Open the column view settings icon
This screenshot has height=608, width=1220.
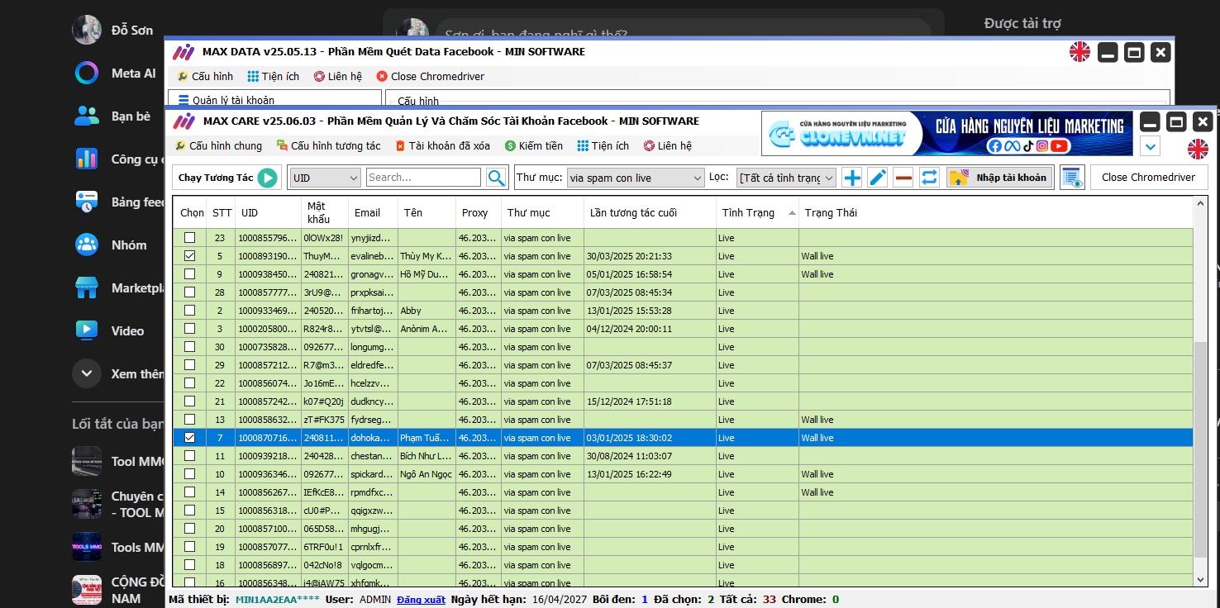tap(1072, 178)
